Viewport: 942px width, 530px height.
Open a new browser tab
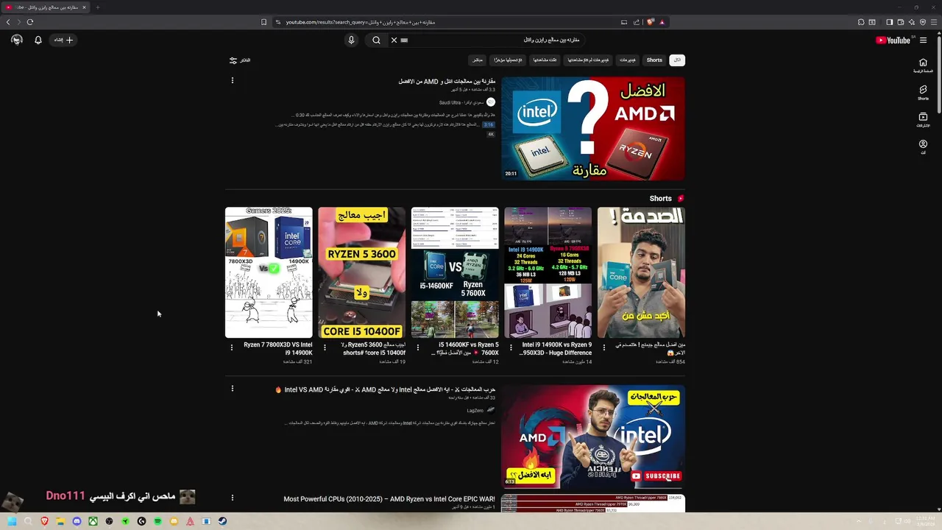98,7
